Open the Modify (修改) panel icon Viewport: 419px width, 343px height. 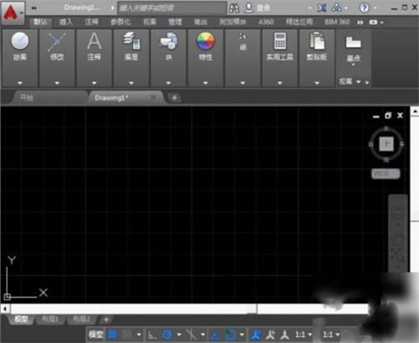57,42
